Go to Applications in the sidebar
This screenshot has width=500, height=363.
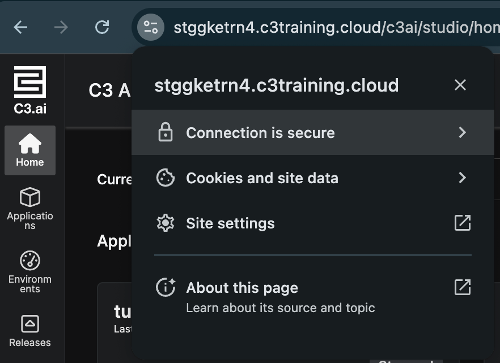(30, 209)
